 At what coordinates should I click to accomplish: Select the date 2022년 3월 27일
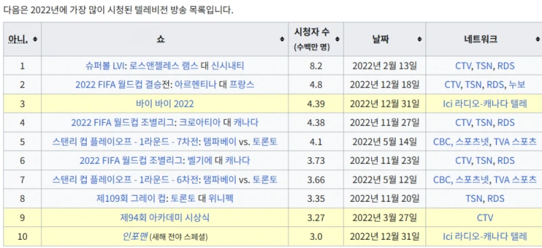tap(384, 218)
